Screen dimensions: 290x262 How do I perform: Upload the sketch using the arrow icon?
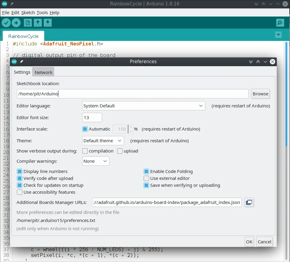pyautogui.click(x=16, y=23)
